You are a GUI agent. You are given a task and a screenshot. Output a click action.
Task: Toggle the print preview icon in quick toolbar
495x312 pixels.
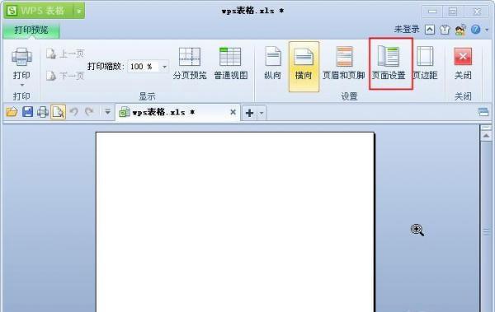click(58, 112)
